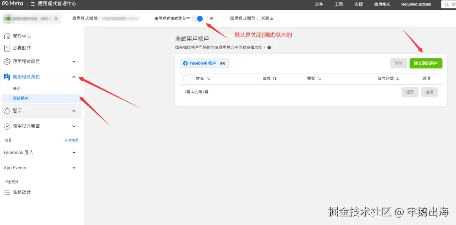Click the 應用程式編號 label

87,18
